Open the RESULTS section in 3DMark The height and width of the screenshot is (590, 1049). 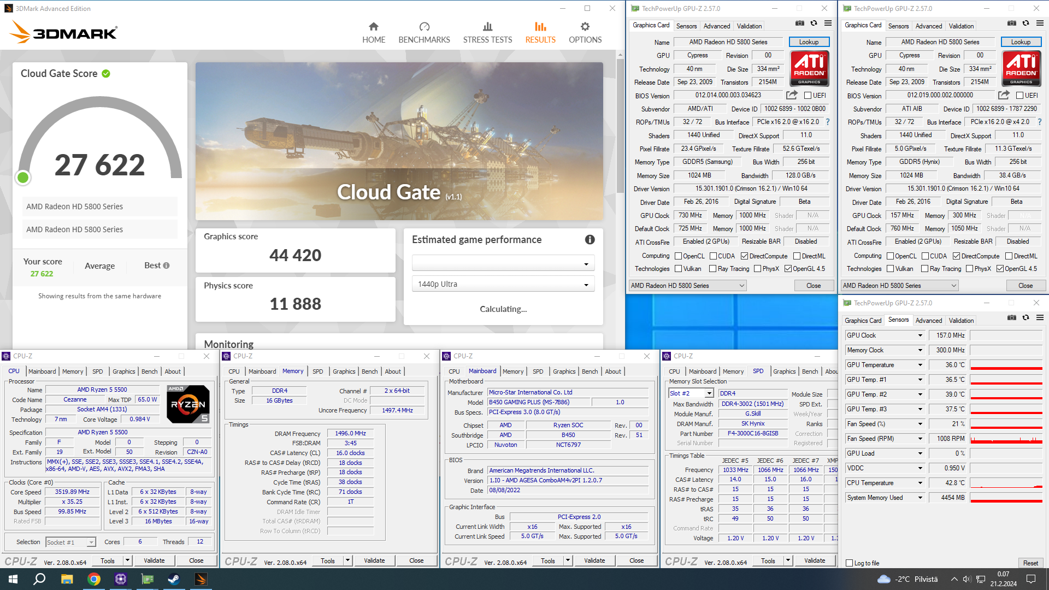point(540,33)
